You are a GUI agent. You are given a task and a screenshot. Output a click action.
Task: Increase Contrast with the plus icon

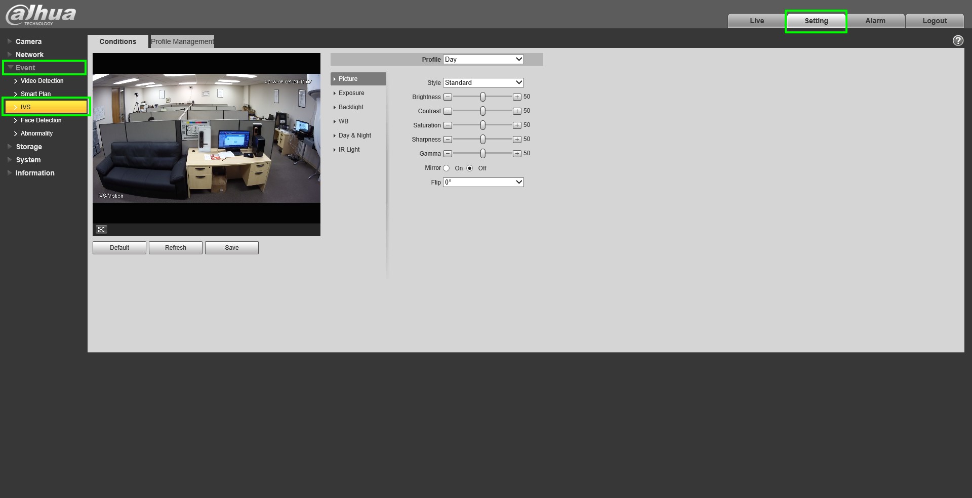[517, 111]
